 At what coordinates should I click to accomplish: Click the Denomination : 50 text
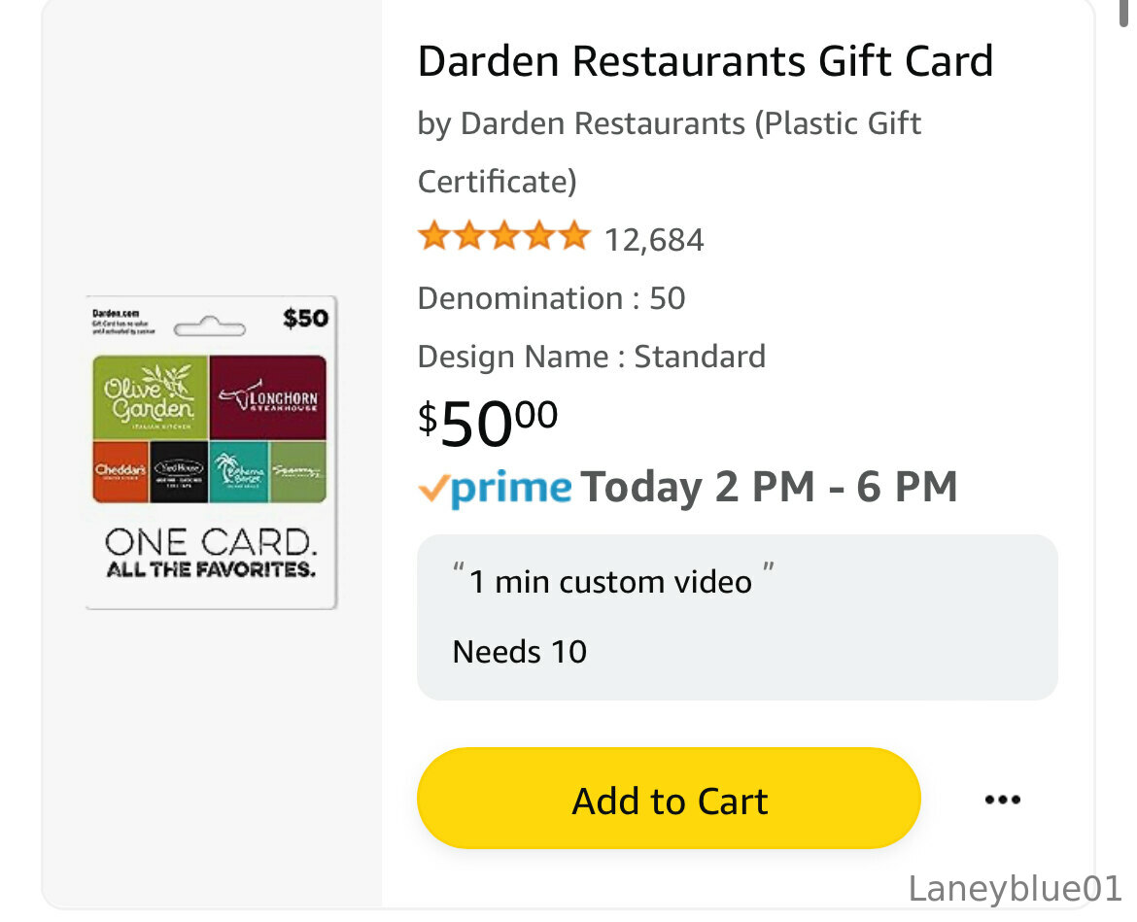point(551,298)
